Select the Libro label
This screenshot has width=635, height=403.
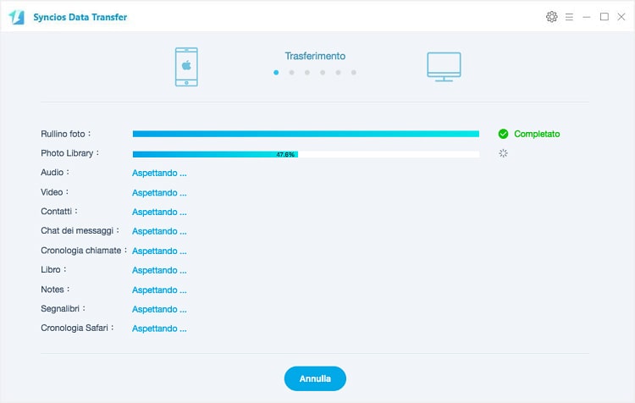click(53, 269)
